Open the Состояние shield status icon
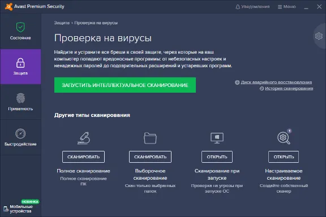Viewport: 326px width, 217px height. 20,27
